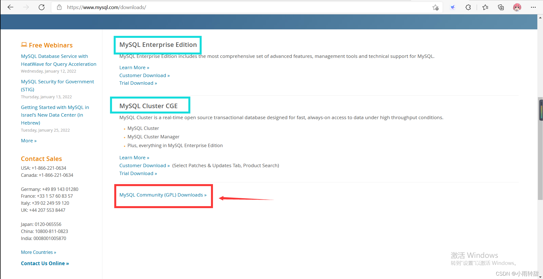The height and width of the screenshot is (279, 543).
Task: Click Customer Download under Enterprise Edition
Action: tap(145, 75)
